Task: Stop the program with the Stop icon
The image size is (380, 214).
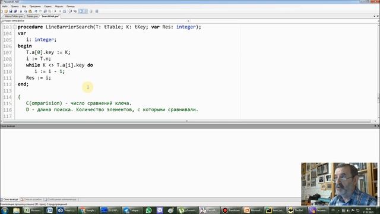Action: click(60, 11)
